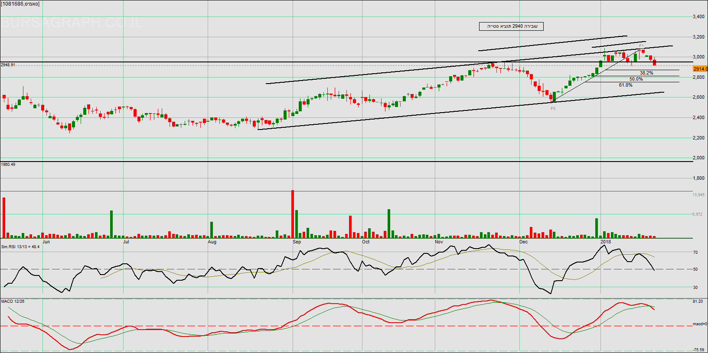Select the F1 Fibonacci anchor marker

pos(641,46)
